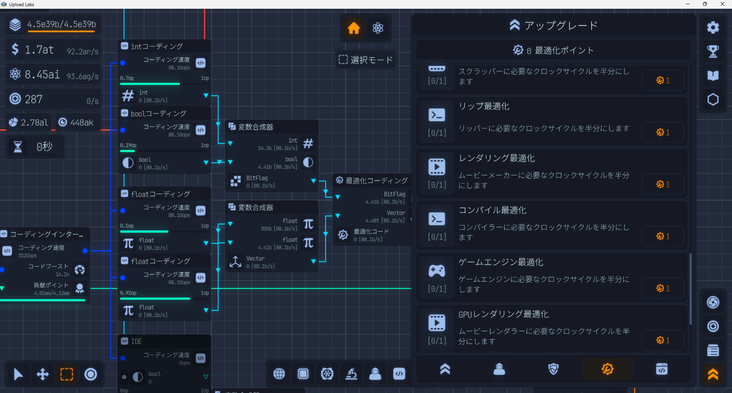Image resolution: width=732 pixels, height=393 pixels.
Task: Buy リップ最適化 for 1 point
Action: pos(663,132)
